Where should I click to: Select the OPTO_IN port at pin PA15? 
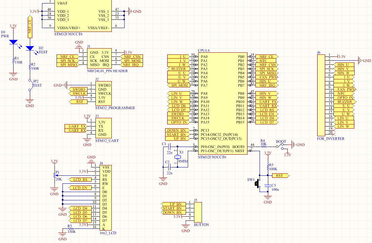(179, 122)
